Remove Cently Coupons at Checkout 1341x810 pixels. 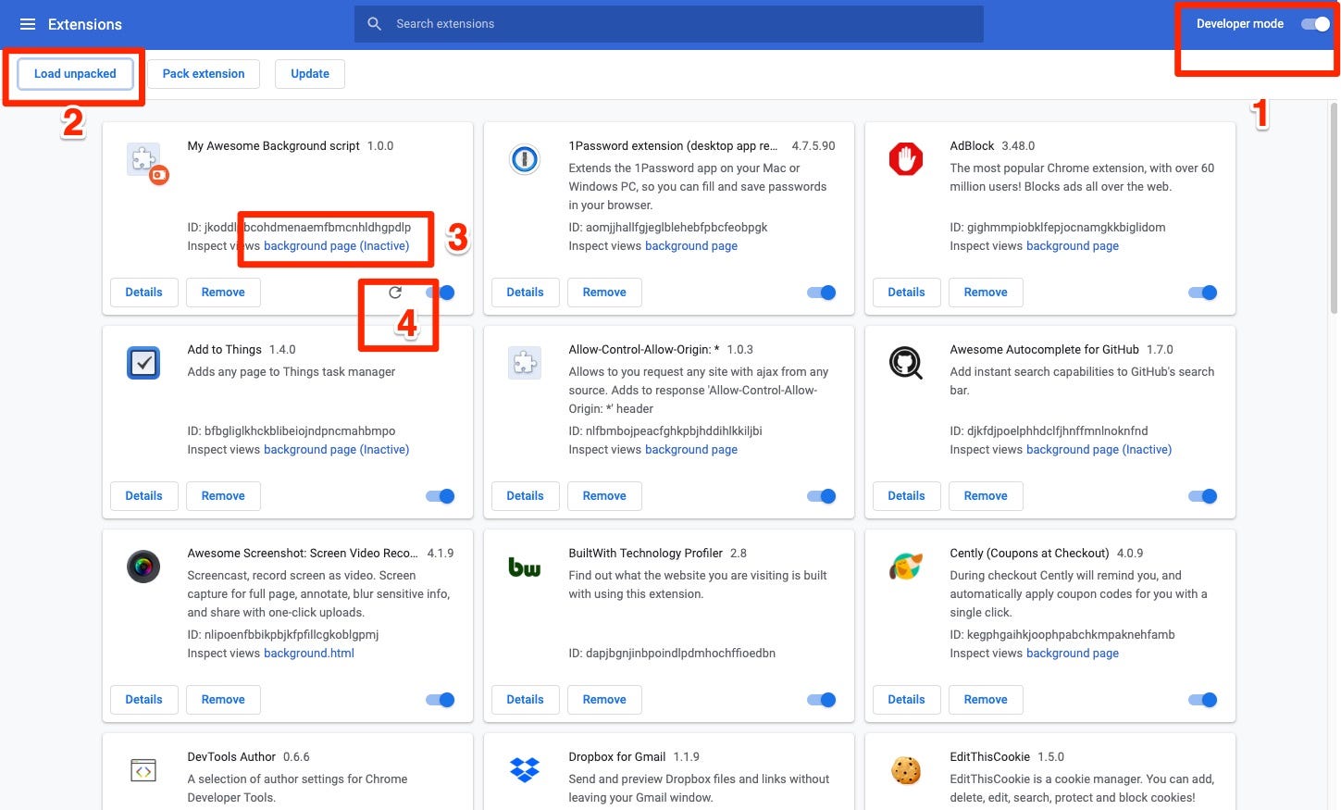tap(986, 700)
